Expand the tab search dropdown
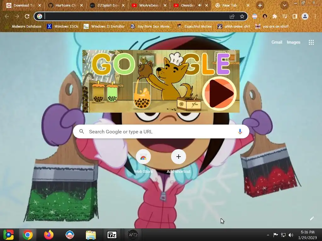This screenshot has width=322, height=241. click(x=284, y=6)
